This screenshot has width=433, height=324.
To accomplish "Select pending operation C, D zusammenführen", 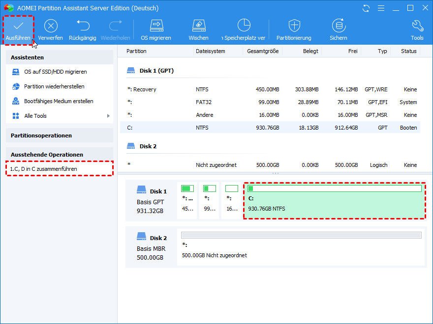I will tap(43, 169).
